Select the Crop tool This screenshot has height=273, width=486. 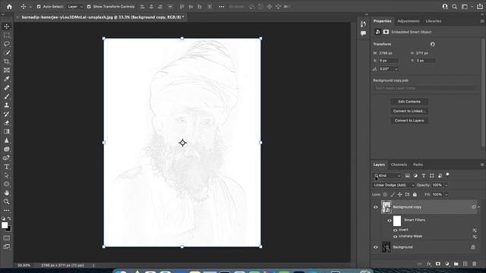pos(7,61)
